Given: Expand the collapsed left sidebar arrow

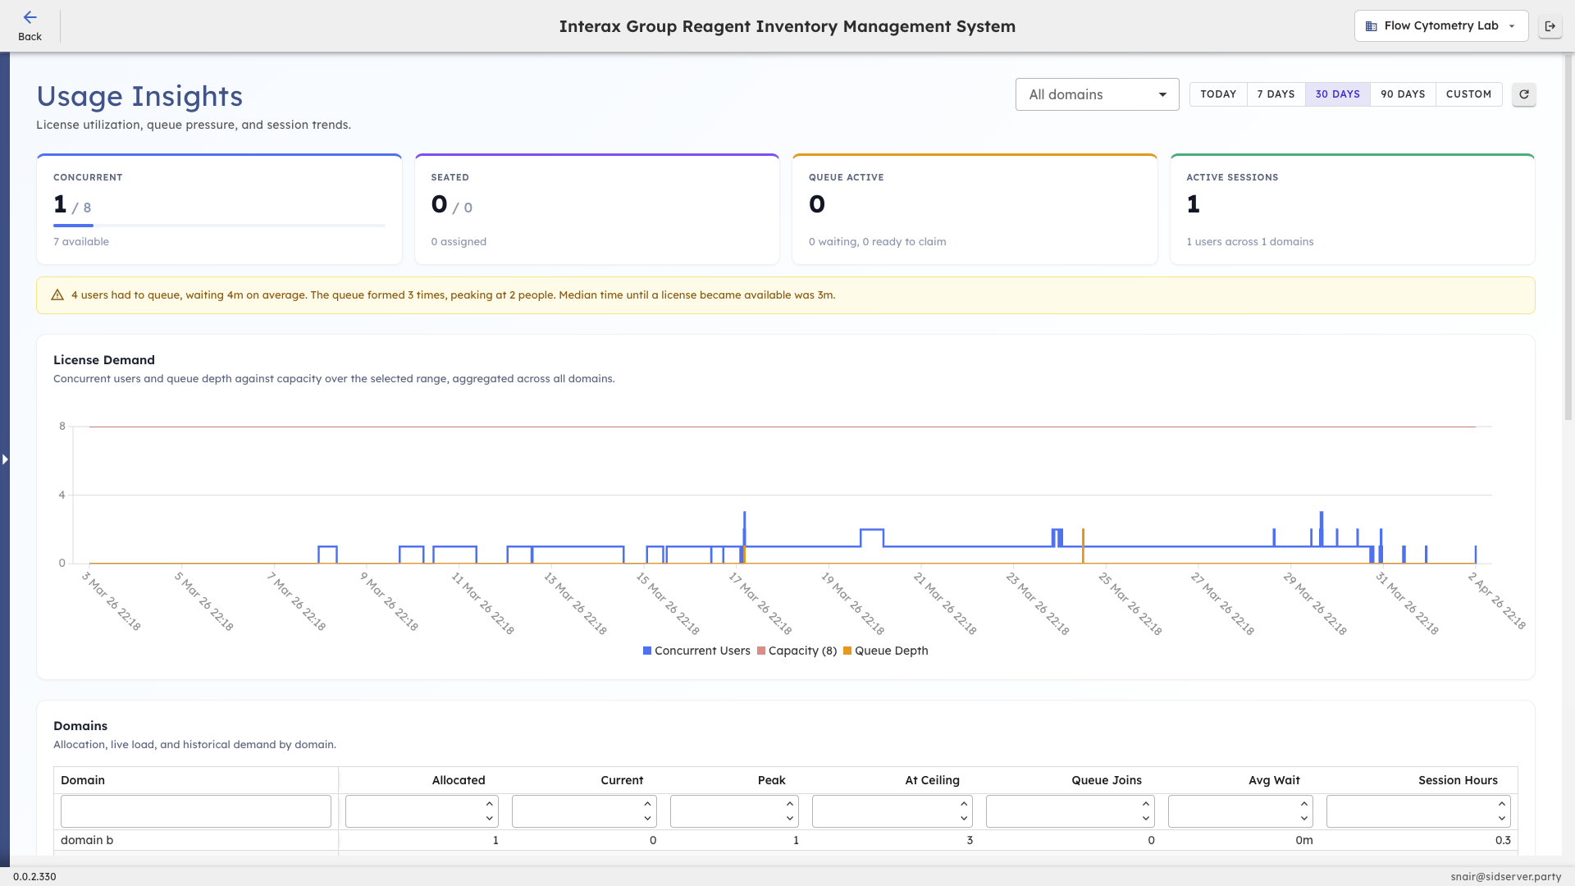Looking at the screenshot, I should tap(5, 459).
